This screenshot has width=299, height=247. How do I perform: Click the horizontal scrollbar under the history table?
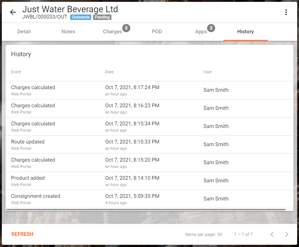tap(146, 210)
